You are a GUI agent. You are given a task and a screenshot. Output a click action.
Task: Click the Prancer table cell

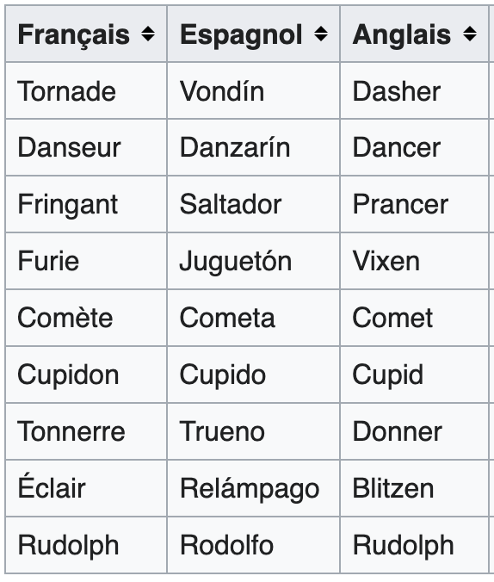pos(414,204)
